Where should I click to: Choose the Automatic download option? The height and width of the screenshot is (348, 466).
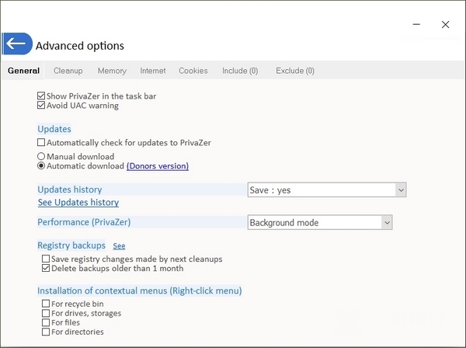42,165
